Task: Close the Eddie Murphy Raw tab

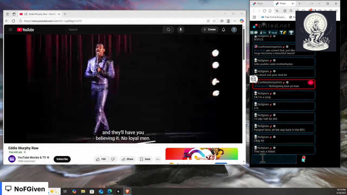Action: click(59, 14)
